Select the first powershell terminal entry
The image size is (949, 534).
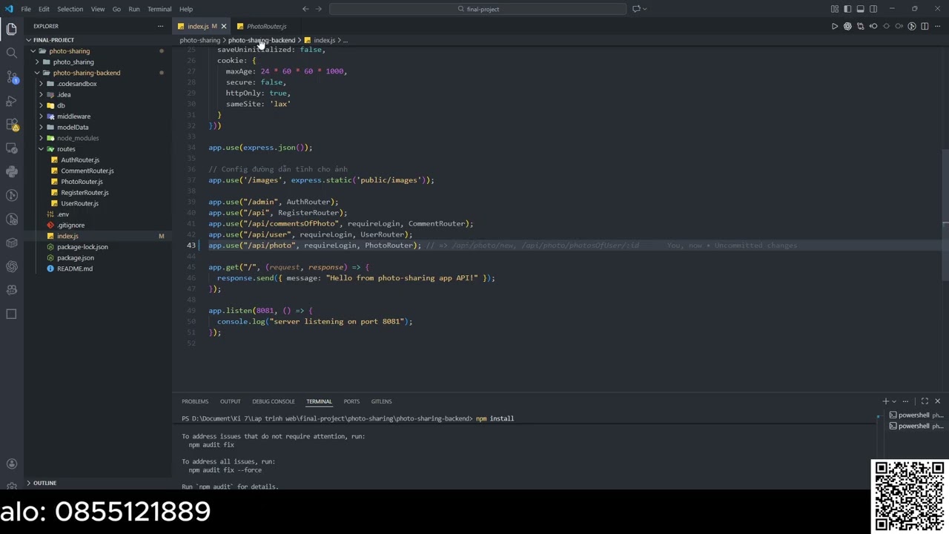point(915,415)
